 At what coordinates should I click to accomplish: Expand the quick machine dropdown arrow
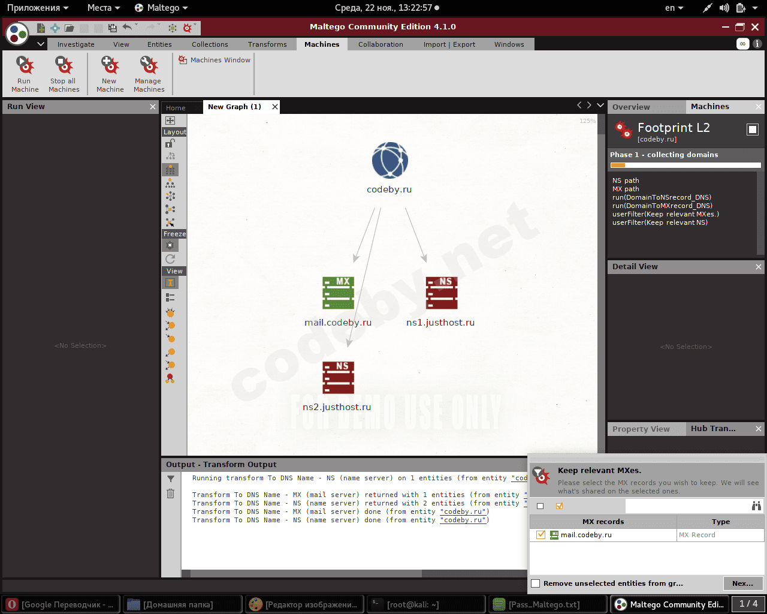click(x=195, y=25)
